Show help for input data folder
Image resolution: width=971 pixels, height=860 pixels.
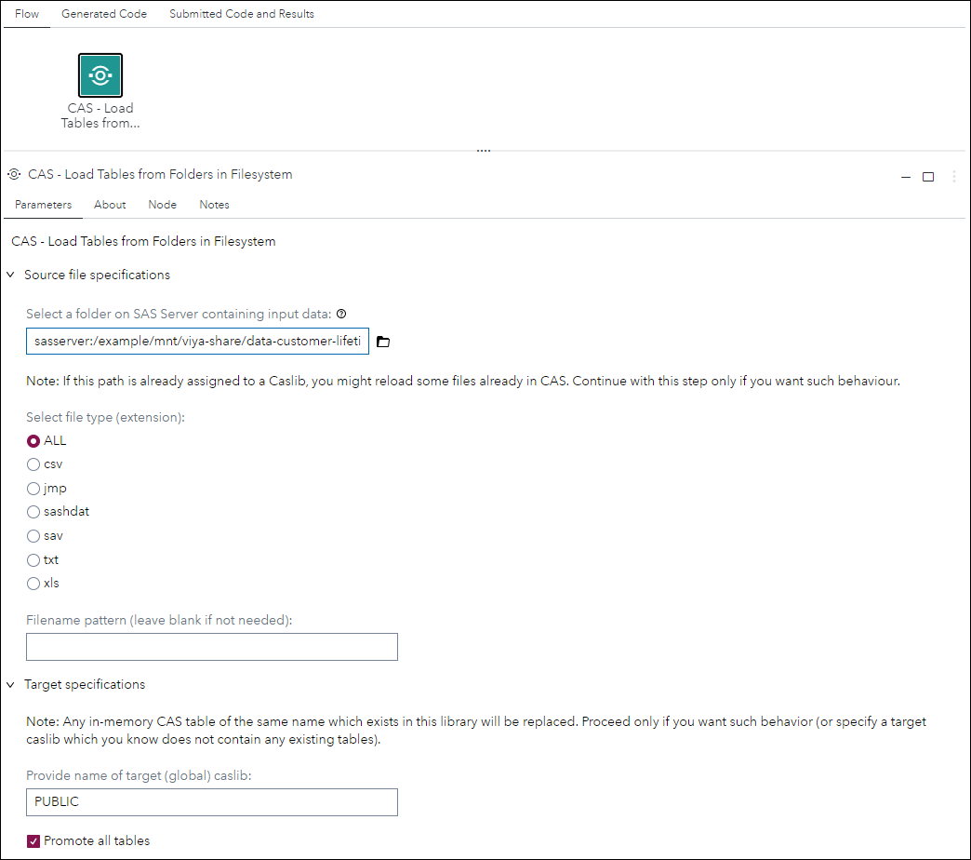tap(341, 315)
